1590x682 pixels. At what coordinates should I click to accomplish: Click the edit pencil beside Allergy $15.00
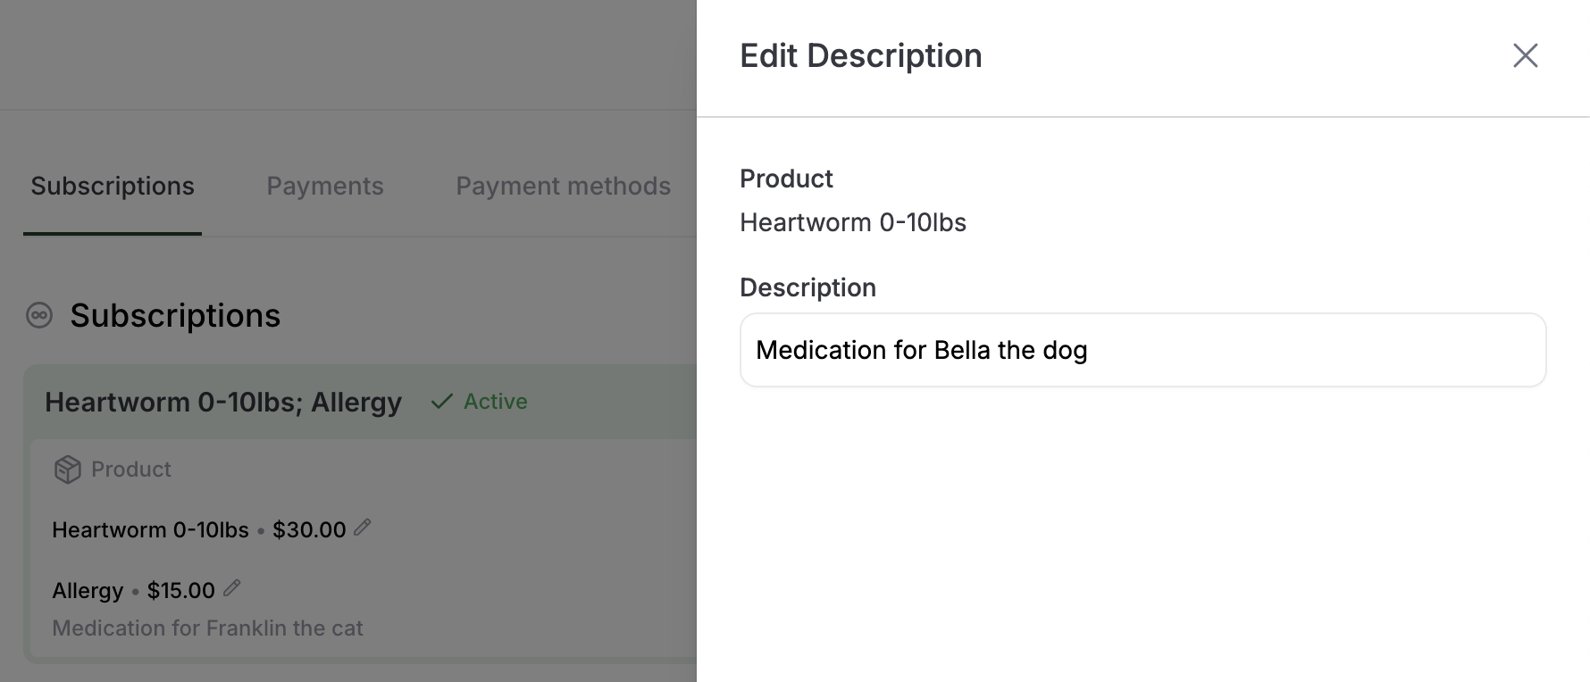tap(231, 588)
